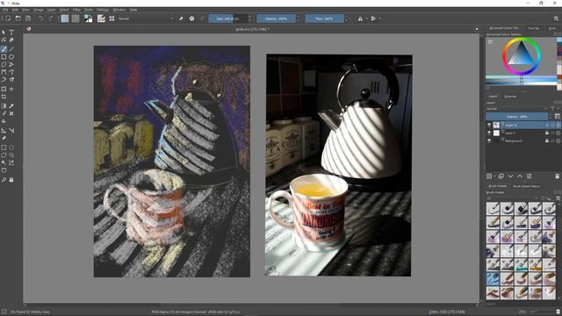Toggle lock on the middle layer
Image resolution: width=562 pixels, height=316 pixels.
pyautogui.click(x=547, y=133)
